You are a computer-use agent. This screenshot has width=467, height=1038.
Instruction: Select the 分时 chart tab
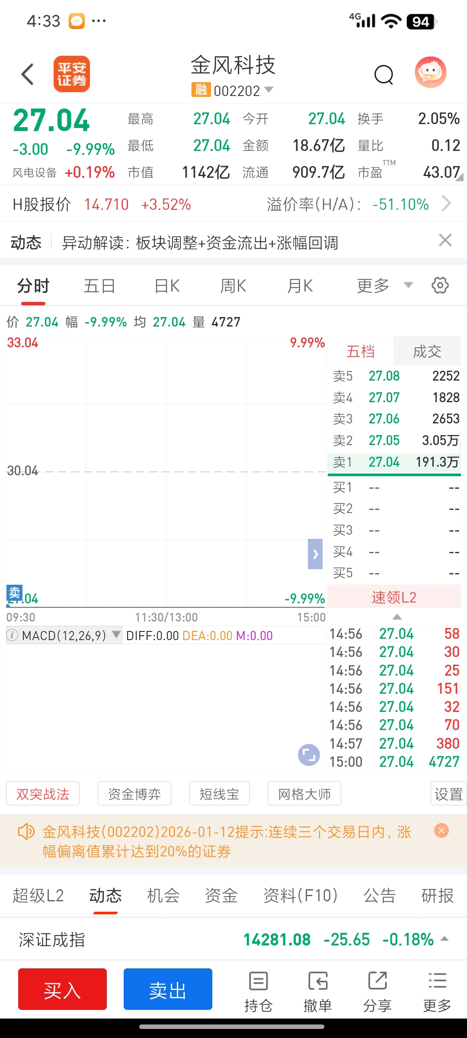coord(33,286)
